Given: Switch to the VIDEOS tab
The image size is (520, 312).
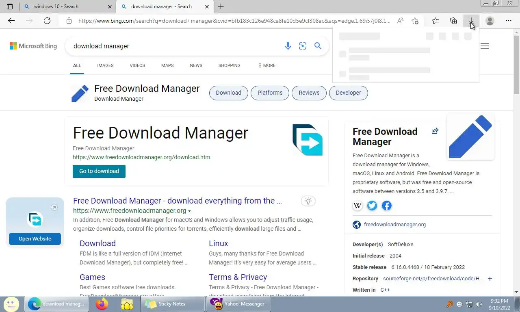Looking at the screenshot, I should click(x=137, y=65).
